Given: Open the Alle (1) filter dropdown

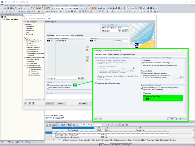Looking at the screenshot, I should point(62,78).
